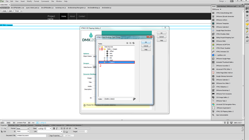
Task: Click the magic wand icon beside Code field
Action: click(x=134, y=99)
